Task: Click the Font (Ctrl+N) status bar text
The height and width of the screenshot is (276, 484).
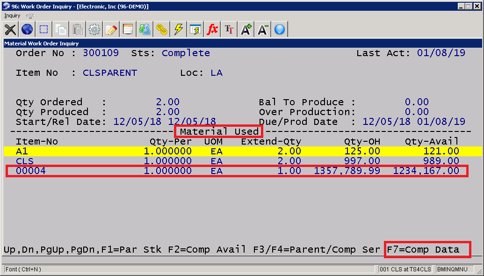Action: pos(23,269)
